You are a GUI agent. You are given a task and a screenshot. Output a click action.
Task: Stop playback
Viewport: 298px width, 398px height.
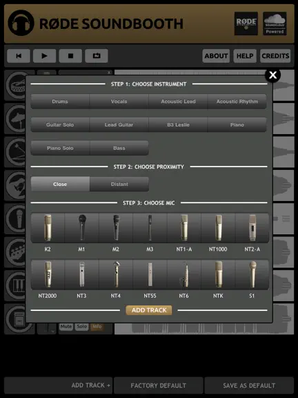pos(70,56)
